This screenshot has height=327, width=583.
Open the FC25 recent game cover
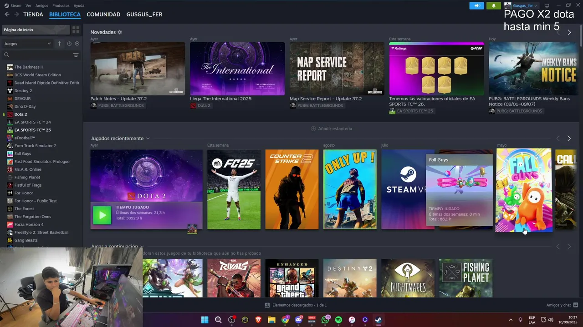coord(234,189)
